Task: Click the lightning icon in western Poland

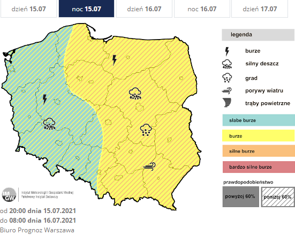Action: pos(44,99)
